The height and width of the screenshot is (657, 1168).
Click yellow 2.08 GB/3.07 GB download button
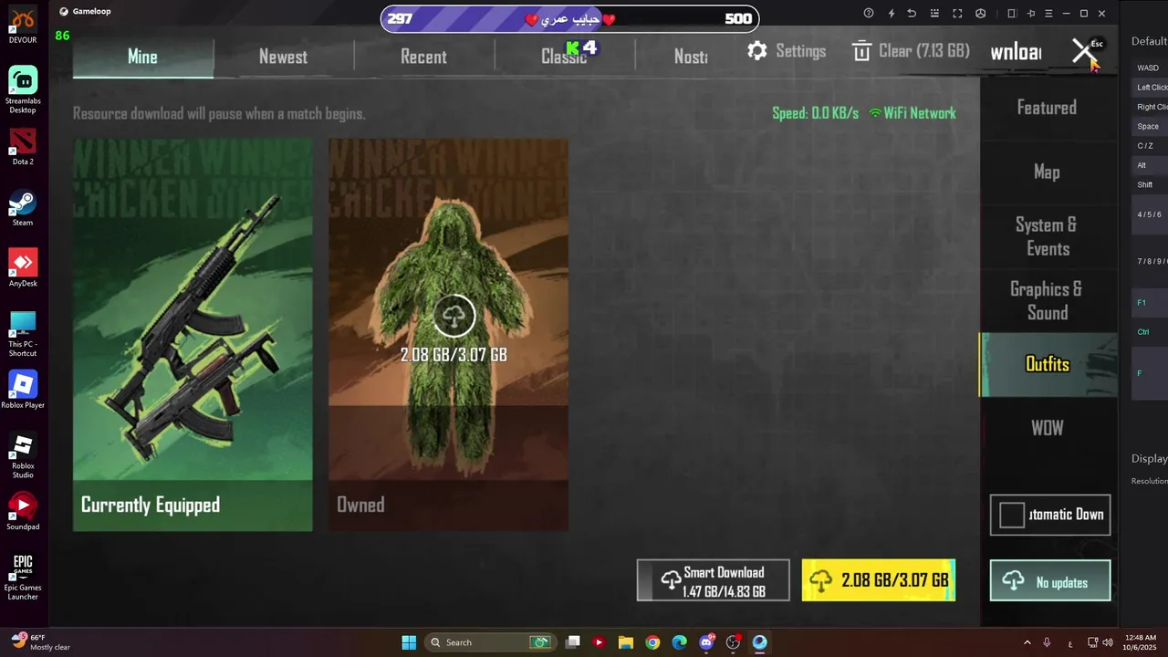tap(879, 580)
